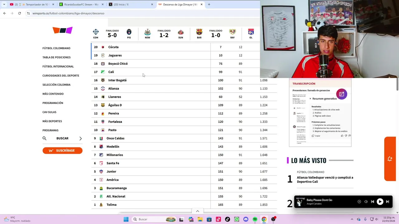Screen dimensions: 399x224
Task: Click the SUSCRÍBASE button
Action: [x=62, y=151]
